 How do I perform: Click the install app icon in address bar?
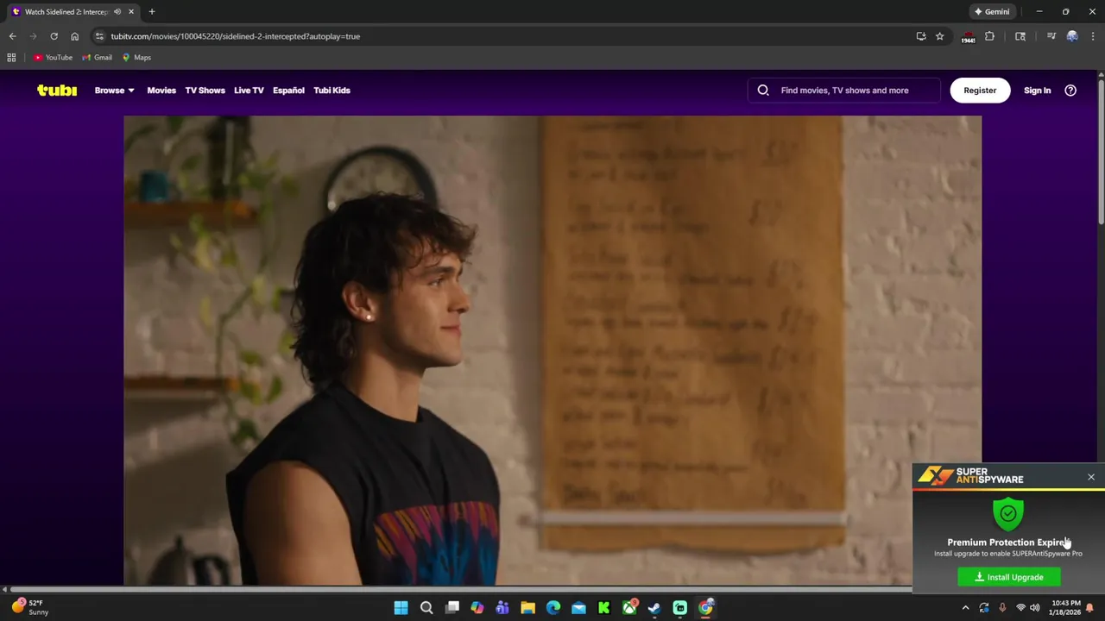coord(921,36)
